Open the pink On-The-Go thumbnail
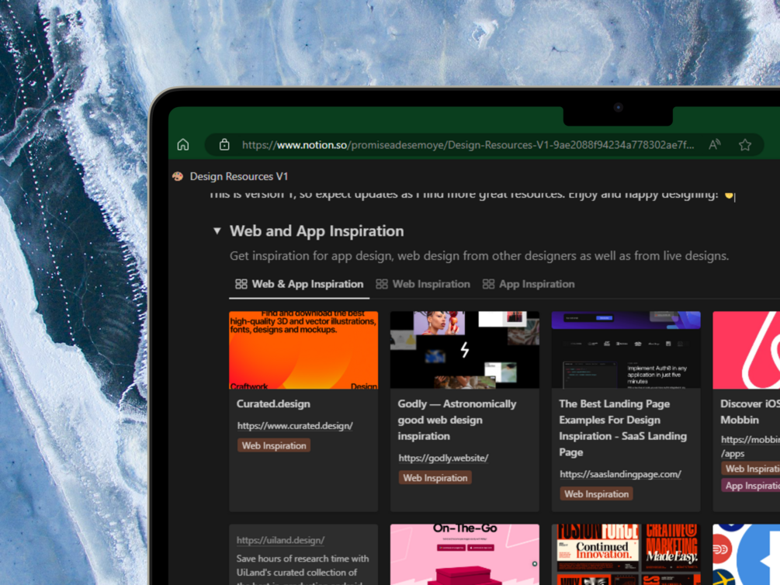Viewport: 780px width, 585px height. pyautogui.click(x=465, y=554)
